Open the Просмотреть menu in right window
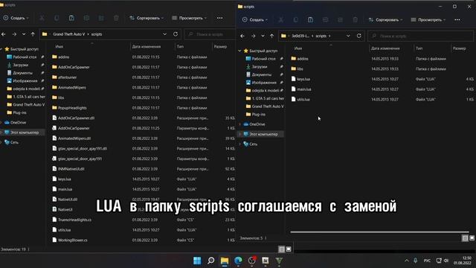Viewport: 476px width, 268px height. (428, 20)
